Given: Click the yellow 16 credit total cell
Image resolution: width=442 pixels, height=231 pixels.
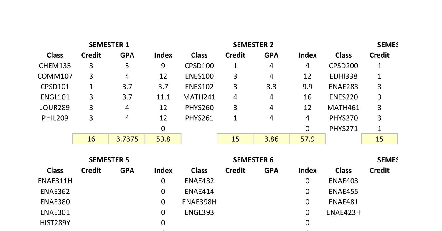Looking at the screenshot, I should [91, 139].
